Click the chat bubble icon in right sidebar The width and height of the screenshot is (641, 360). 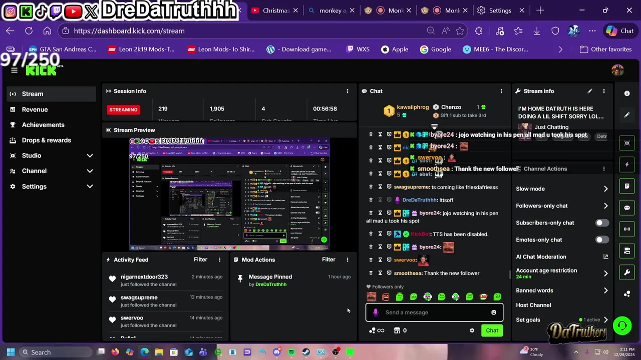(x=627, y=207)
